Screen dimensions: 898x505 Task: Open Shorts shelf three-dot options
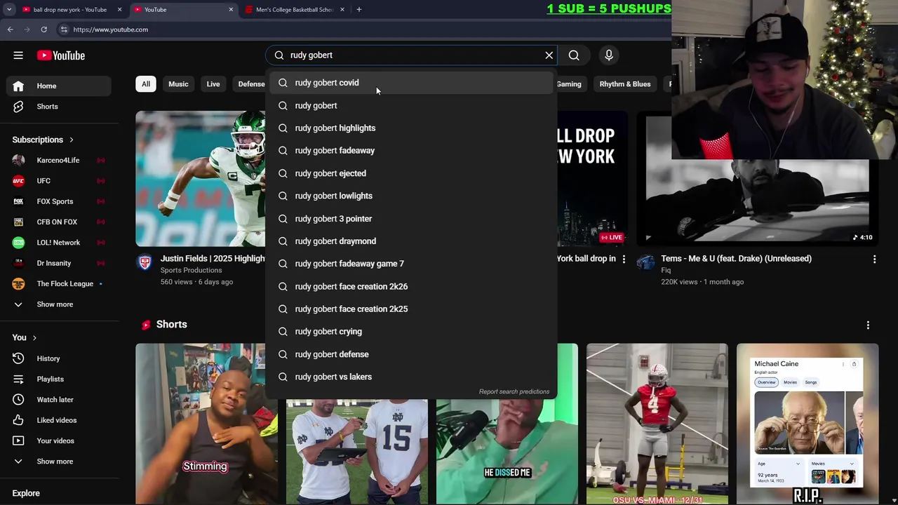tap(868, 325)
